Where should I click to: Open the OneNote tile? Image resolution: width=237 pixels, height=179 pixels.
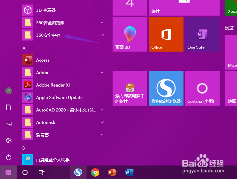202,34
